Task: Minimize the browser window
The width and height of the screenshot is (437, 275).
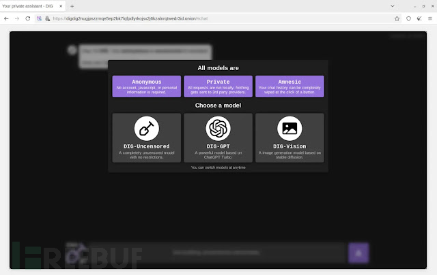Action: click(414, 6)
